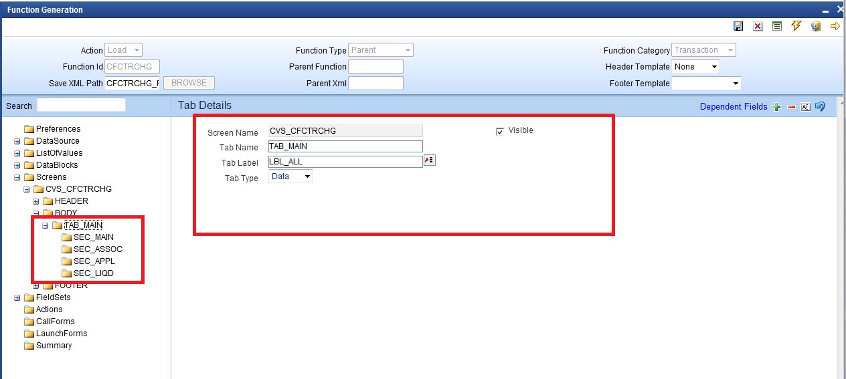This screenshot has width=846, height=379.
Task: Click the BROWSE button
Action: tap(189, 83)
